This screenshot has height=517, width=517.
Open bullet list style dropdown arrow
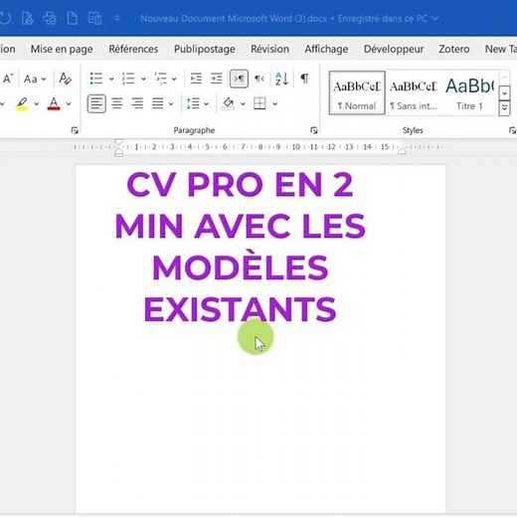coord(111,79)
